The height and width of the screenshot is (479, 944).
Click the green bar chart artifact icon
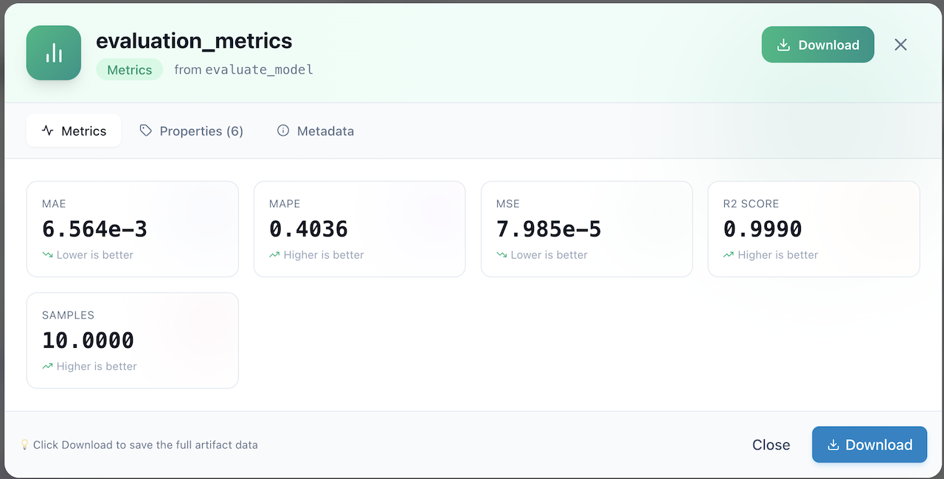[x=53, y=52]
